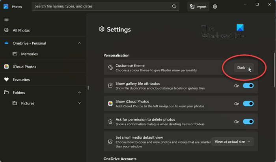Open the View at actual size dropdown
Viewport: 276px width, 162px height.
point(233,141)
